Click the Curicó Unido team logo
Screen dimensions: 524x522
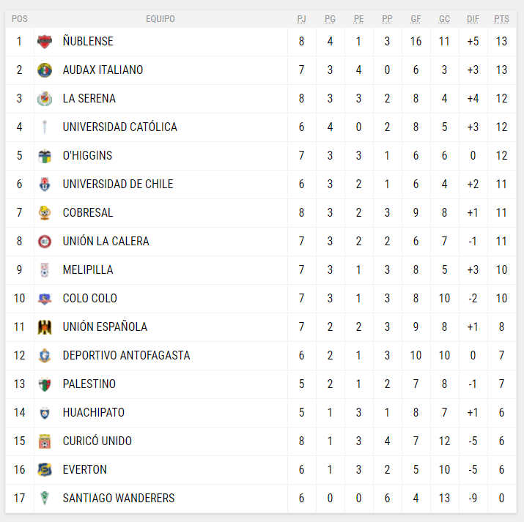tap(45, 441)
